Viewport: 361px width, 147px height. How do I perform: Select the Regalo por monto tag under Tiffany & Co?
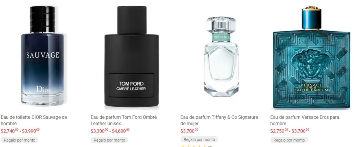(x=199, y=139)
